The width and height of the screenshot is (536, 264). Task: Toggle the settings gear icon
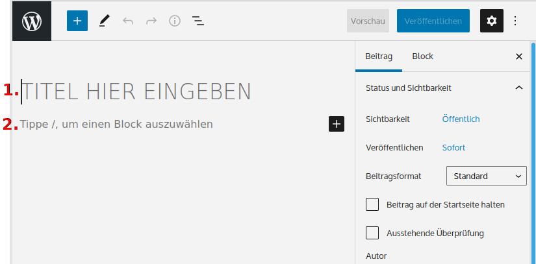click(x=492, y=21)
